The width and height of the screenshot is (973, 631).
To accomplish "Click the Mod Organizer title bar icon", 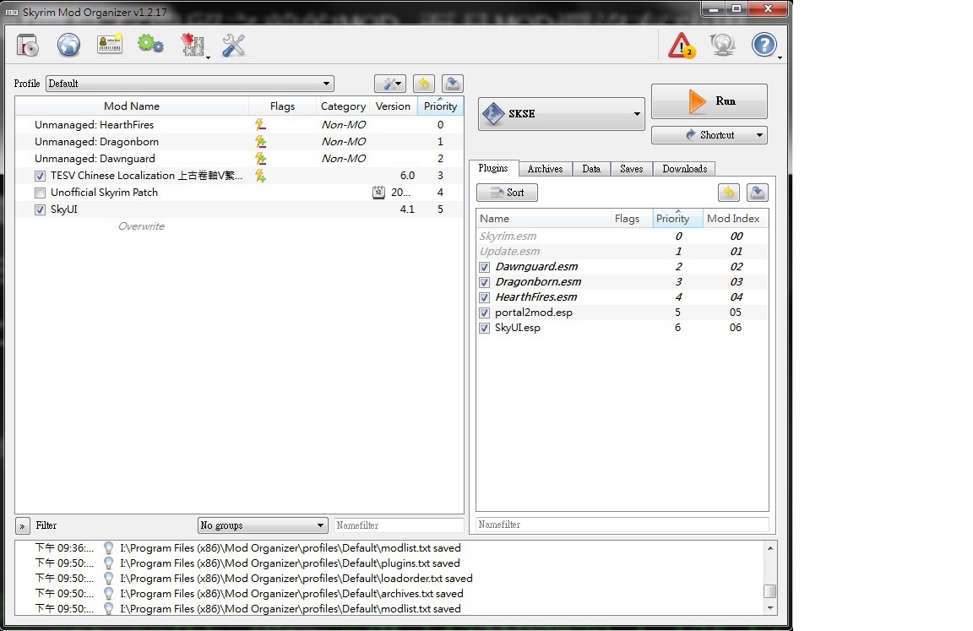I will point(12,12).
